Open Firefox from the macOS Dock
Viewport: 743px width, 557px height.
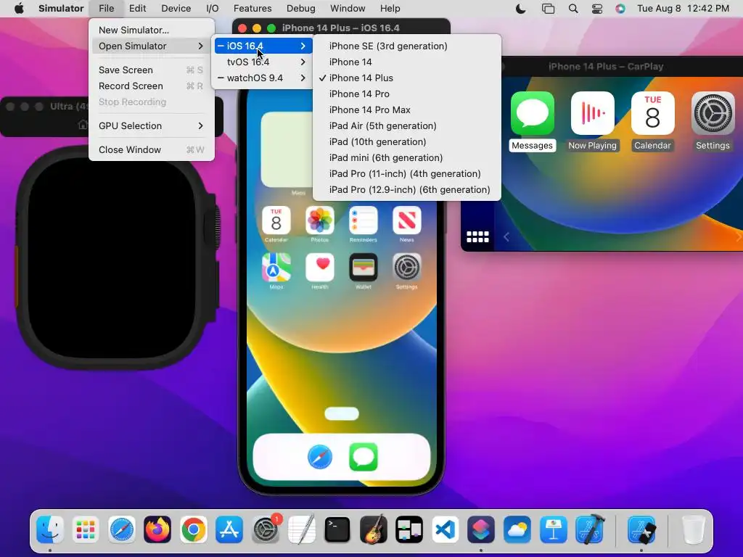[x=157, y=529]
